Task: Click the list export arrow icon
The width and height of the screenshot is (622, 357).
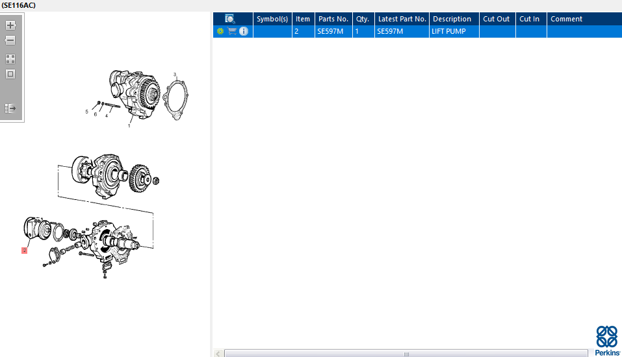Action: tap(10, 108)
